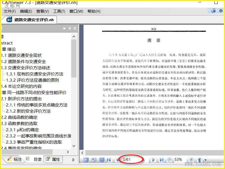
Task: Open the 窗口(W) menu
Action: coord(76,11)
